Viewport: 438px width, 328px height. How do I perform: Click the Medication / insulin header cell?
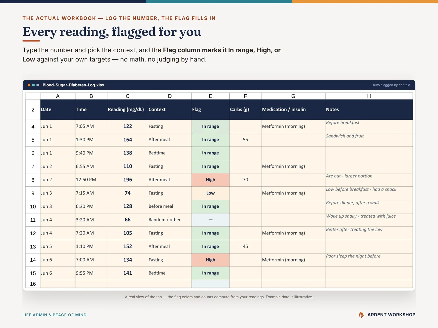click(x=293, y=109)
